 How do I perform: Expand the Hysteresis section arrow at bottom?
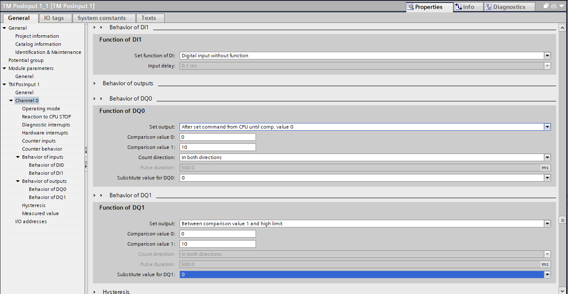[x=95, y=292]
